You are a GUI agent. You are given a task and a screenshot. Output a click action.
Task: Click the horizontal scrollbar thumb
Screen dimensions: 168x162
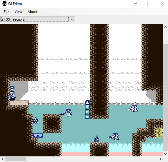click(x=16, y=159)
